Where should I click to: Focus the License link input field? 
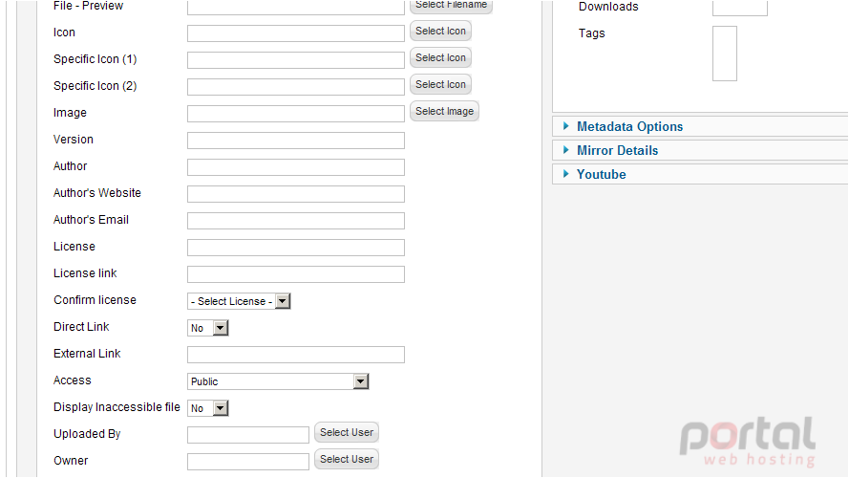pos(296,274)
